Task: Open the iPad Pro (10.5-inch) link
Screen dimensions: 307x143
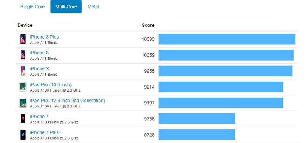Action: tap(51, 85)
